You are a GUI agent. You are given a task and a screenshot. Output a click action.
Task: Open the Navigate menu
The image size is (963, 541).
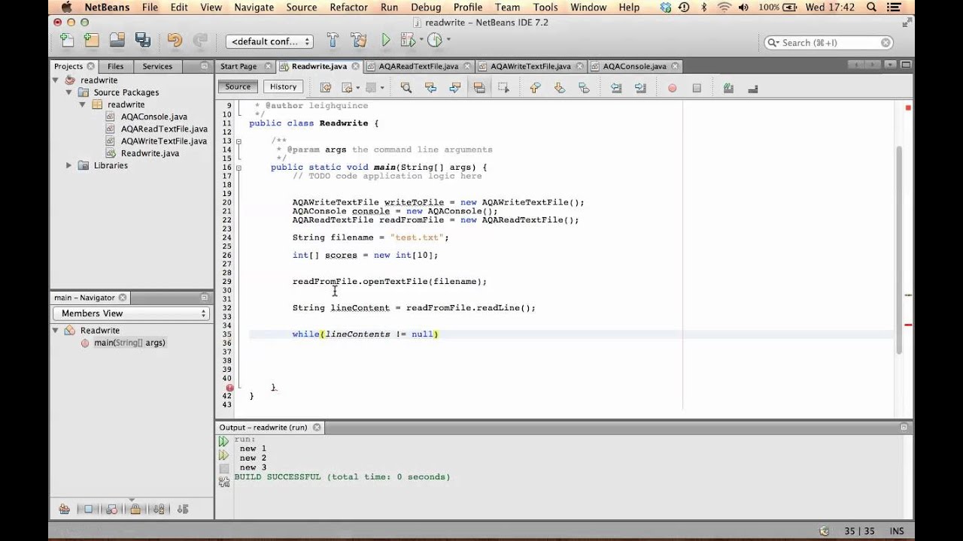click(x=254, y=7)
